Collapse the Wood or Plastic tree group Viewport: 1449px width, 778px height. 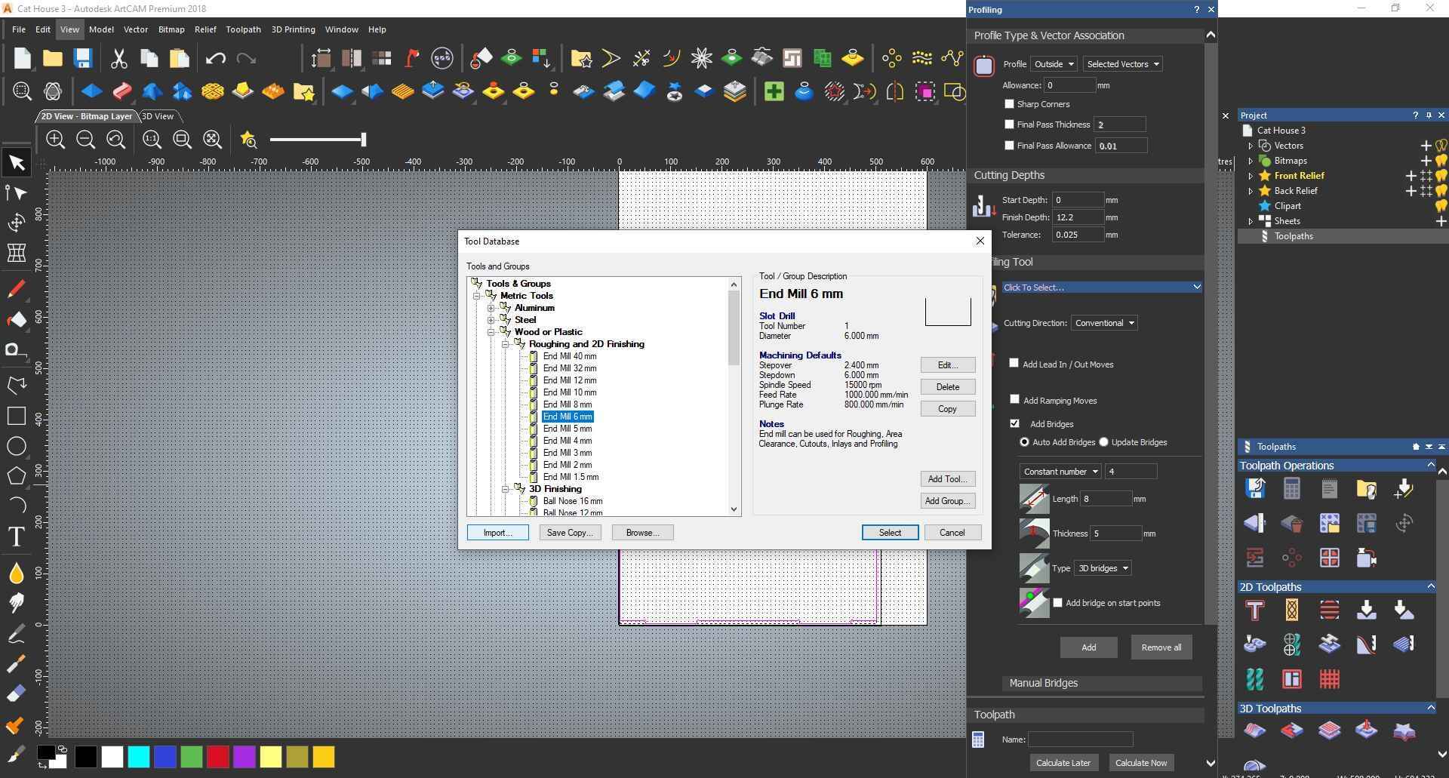491,332
